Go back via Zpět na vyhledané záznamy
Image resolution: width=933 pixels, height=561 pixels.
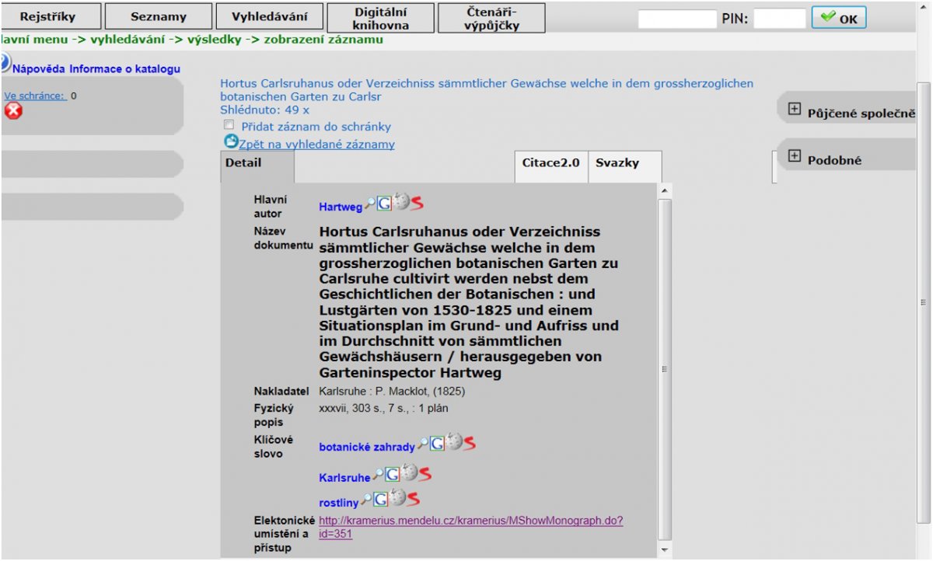click(x=316, y=144)
